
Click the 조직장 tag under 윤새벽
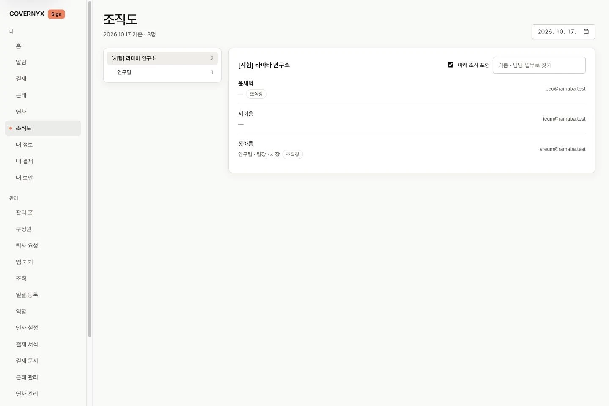pyautogui.click(x=256, y=94)
